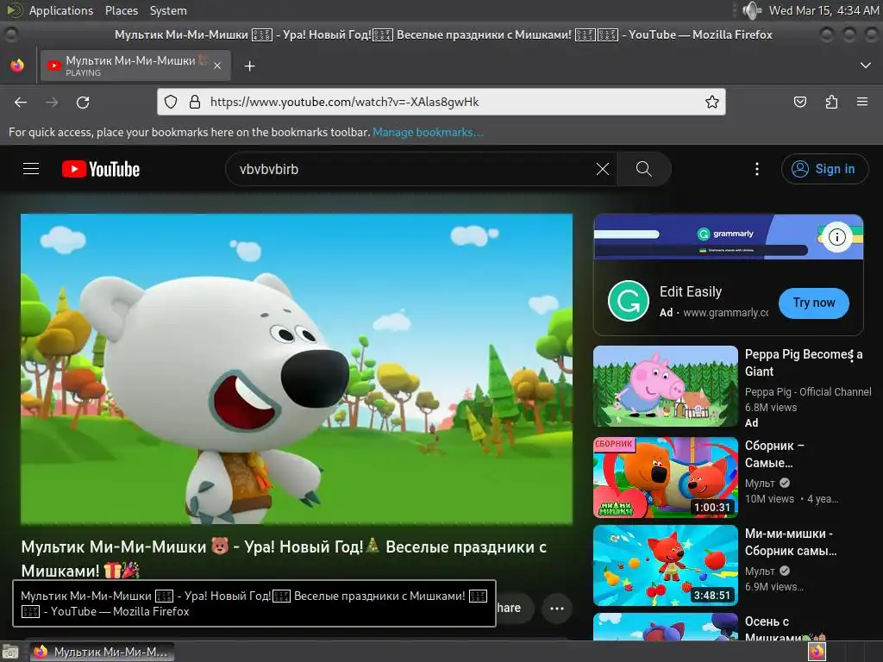
Task: Open the Ми-ми-мишки - Сборник самы title
Action: point(790,541)
